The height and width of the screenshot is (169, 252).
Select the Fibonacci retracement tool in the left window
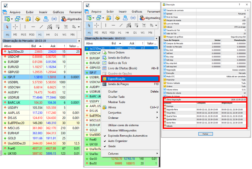(58, 27)
